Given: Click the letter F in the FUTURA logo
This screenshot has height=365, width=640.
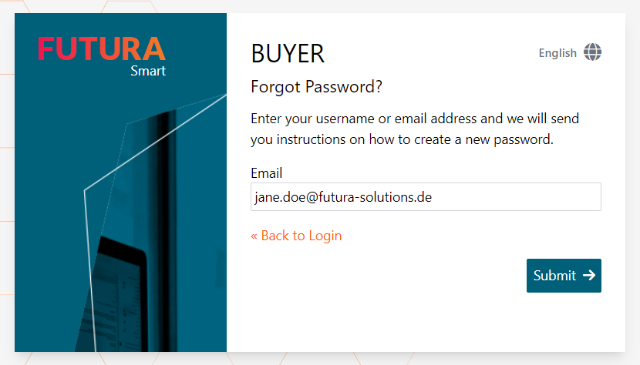Looking at the screenshot, I should [46, 49].
